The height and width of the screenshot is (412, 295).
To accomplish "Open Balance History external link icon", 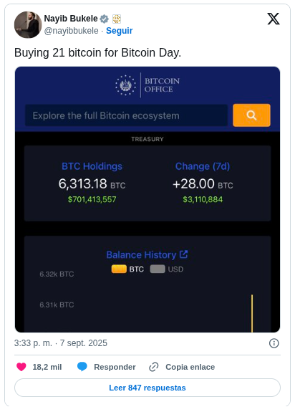I will tap(184, 254).
